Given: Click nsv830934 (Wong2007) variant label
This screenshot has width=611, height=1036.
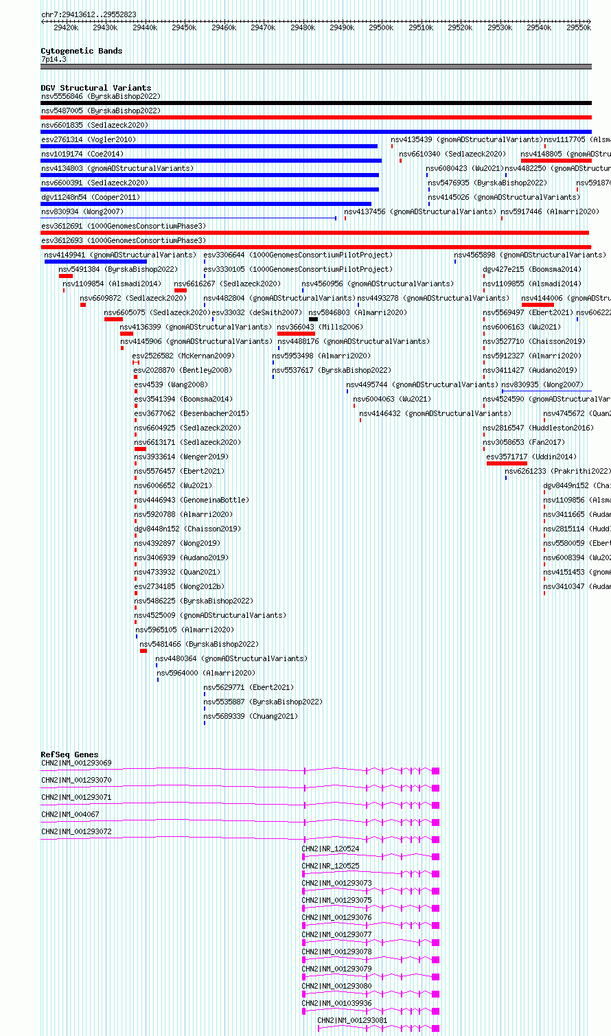Looking at the screenshot, I should point(82,211).
